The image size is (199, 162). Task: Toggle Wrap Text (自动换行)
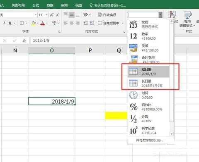point(107,15)
